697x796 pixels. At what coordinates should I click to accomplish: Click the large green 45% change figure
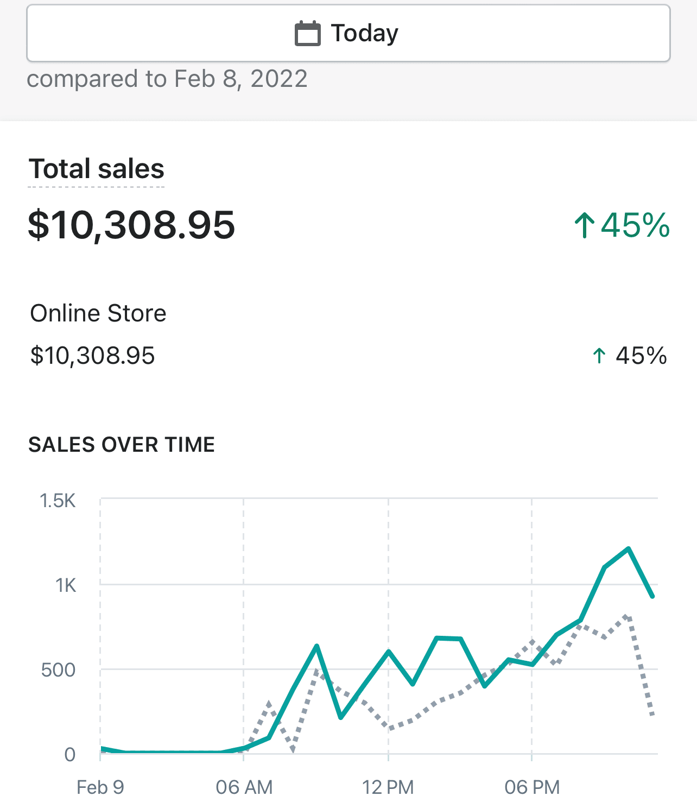635,225
